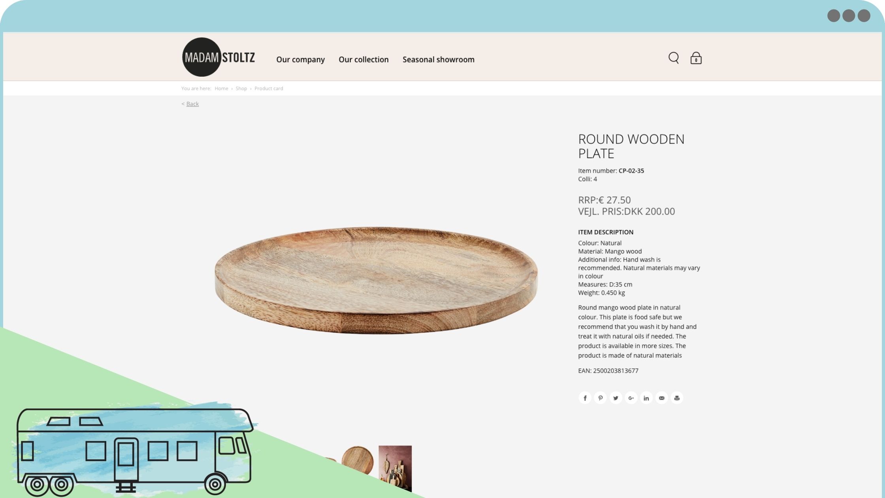
Task: Open the Our collection menu
Action: pyautogui.click(x=363, y=60)
